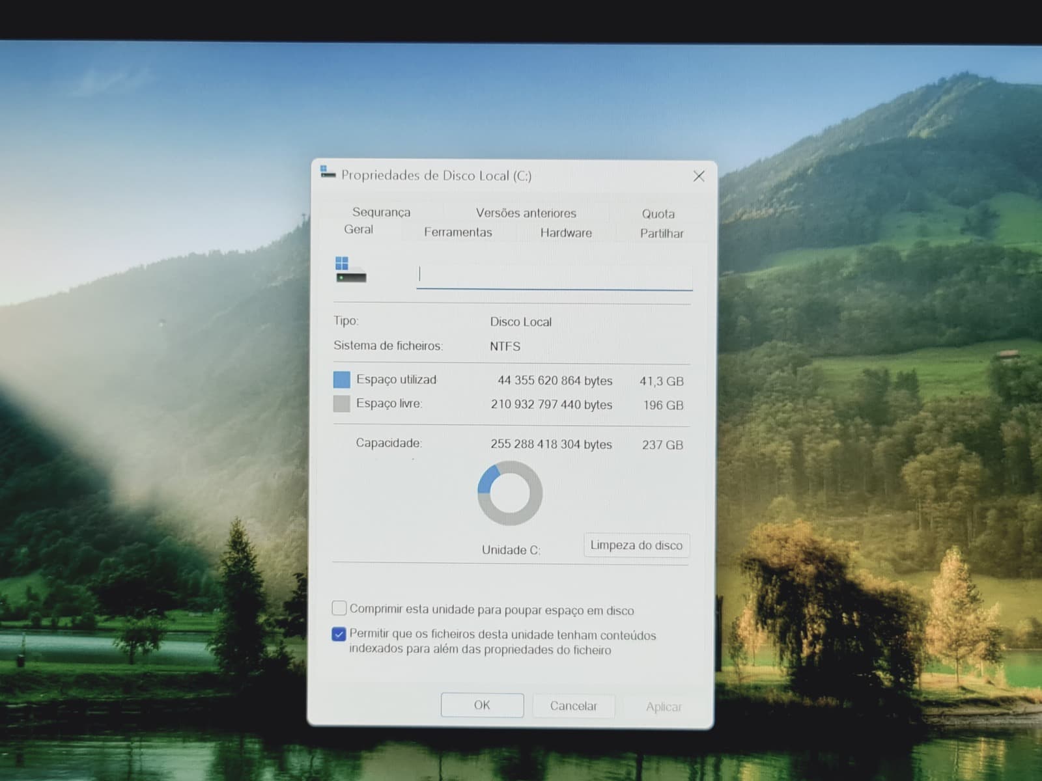Image resolution: width=1042 pixels, height=781 pixels.
Task: Click the 'Capacidade:' label
Action: click(389, 443)
